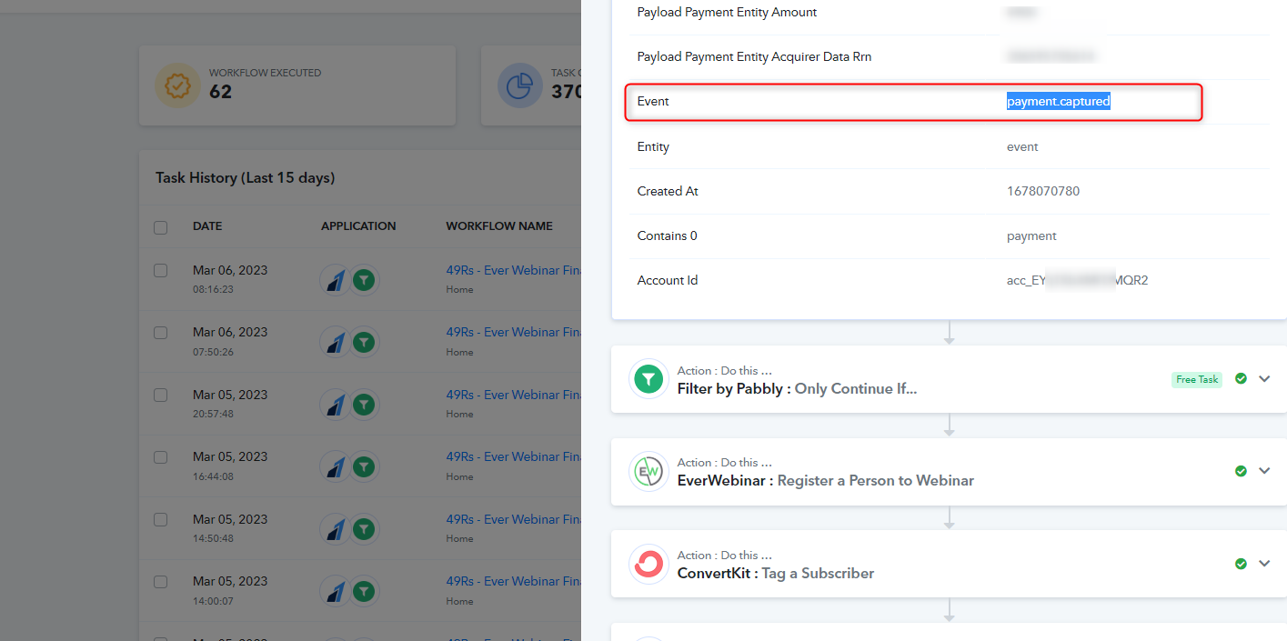Click the WORKFLOW NAME column header
Screen dimensions: 1287x641
pos(499,226)
